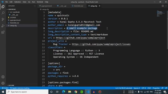Click Jupyter extension loading status
The width and height of the screenshot is (168, 94).
coord(20,88)
